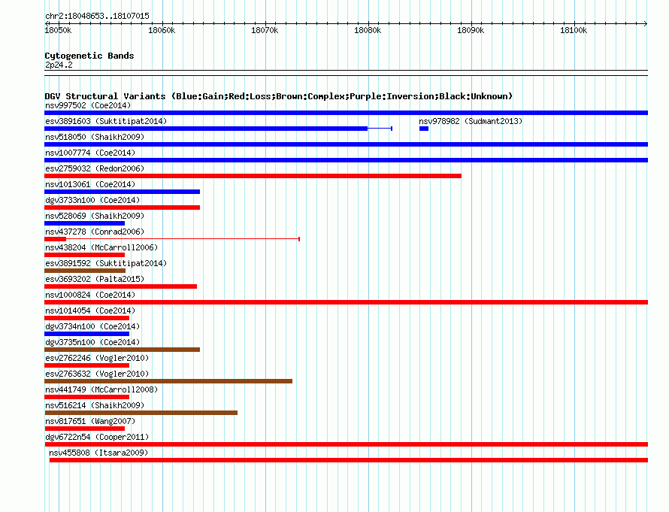This screenshot has height=512, width=669.
Task: Click nsv438204 (McCarroll2006) label
Action: coord(101,247)
